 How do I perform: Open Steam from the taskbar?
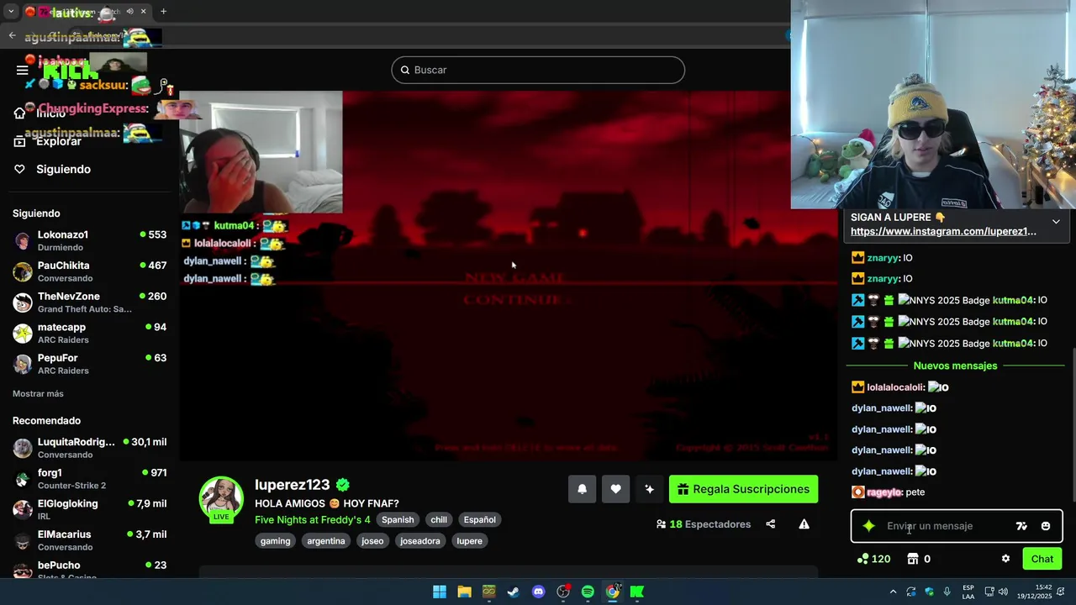click(x=514, y=592)
